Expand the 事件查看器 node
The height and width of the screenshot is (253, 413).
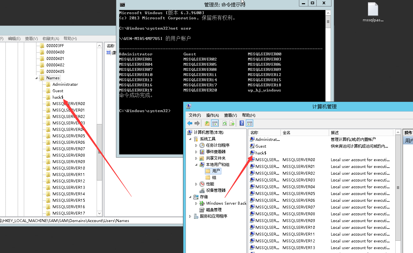196,152
